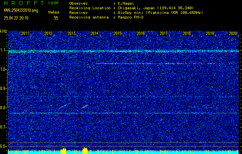
Task: Click the 2014 time axis marker
Action: coord(94,33)
